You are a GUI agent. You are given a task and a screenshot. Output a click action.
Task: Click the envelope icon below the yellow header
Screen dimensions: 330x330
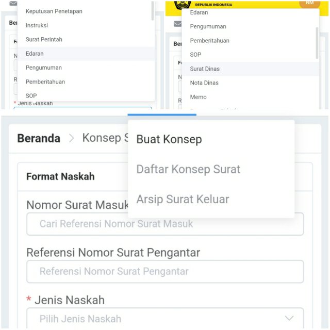(178, 24)
